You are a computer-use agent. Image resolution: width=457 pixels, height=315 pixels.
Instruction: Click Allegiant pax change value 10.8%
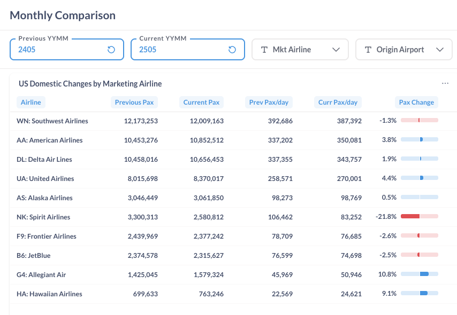click(387, 274)
